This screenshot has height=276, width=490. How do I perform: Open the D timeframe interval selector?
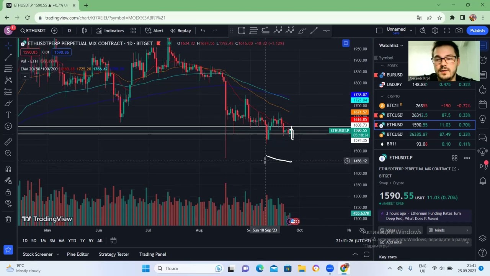click(69, 31)
